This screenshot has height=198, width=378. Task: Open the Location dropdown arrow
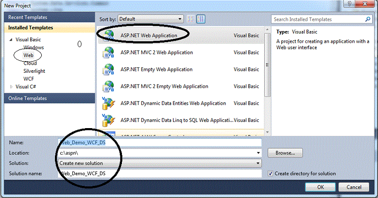click(258, 153)
